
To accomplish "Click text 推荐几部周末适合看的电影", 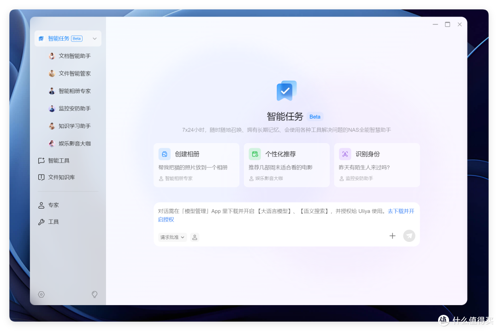I will click(x=280, y=168).
